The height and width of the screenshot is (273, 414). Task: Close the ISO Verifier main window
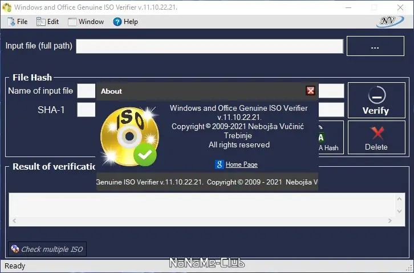[400, 7]
